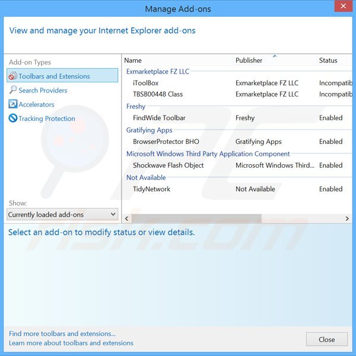Click the Gratifying Apps group header

[150, 130]
